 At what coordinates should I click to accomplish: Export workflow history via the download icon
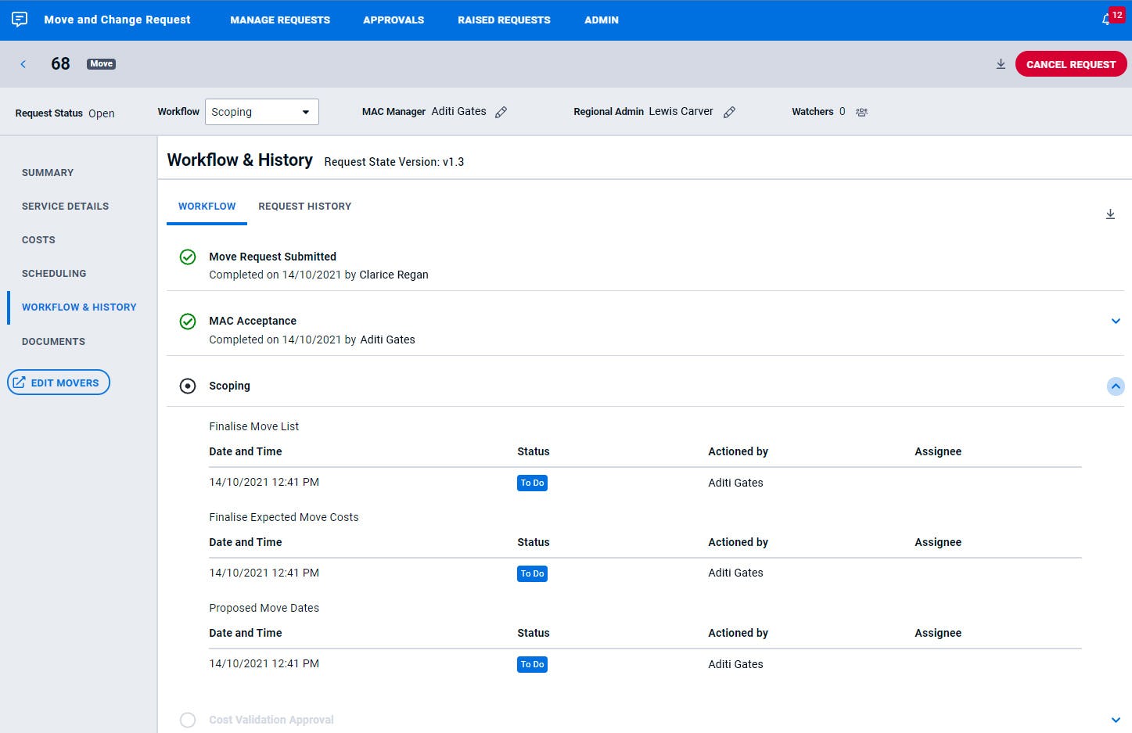click(1110, 213)
